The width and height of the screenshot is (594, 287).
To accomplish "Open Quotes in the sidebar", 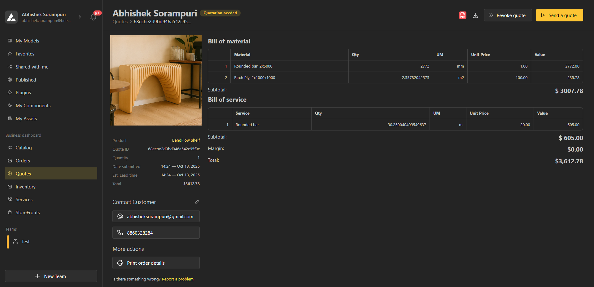I will click(23, 174).
